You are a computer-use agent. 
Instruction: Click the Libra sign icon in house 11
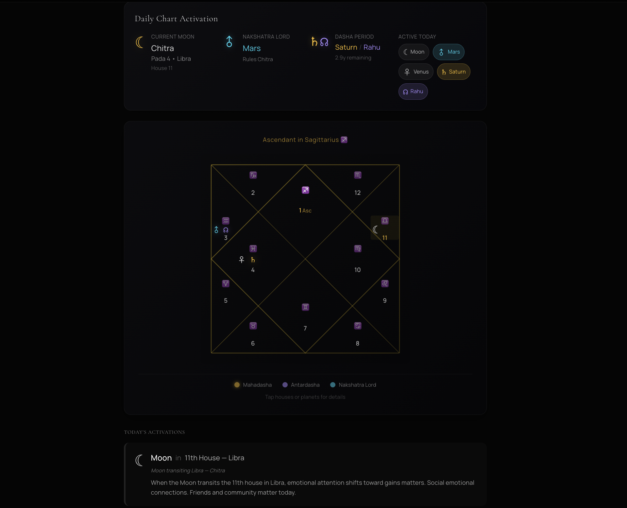click(x=384, y=220)
